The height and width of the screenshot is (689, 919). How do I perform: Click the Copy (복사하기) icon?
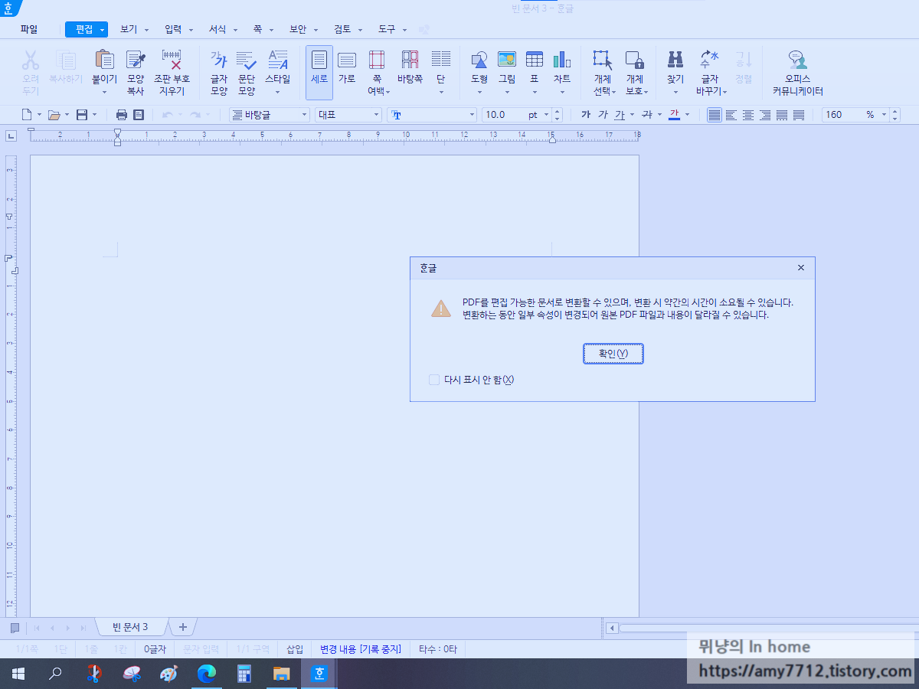(x=66, y=60)
